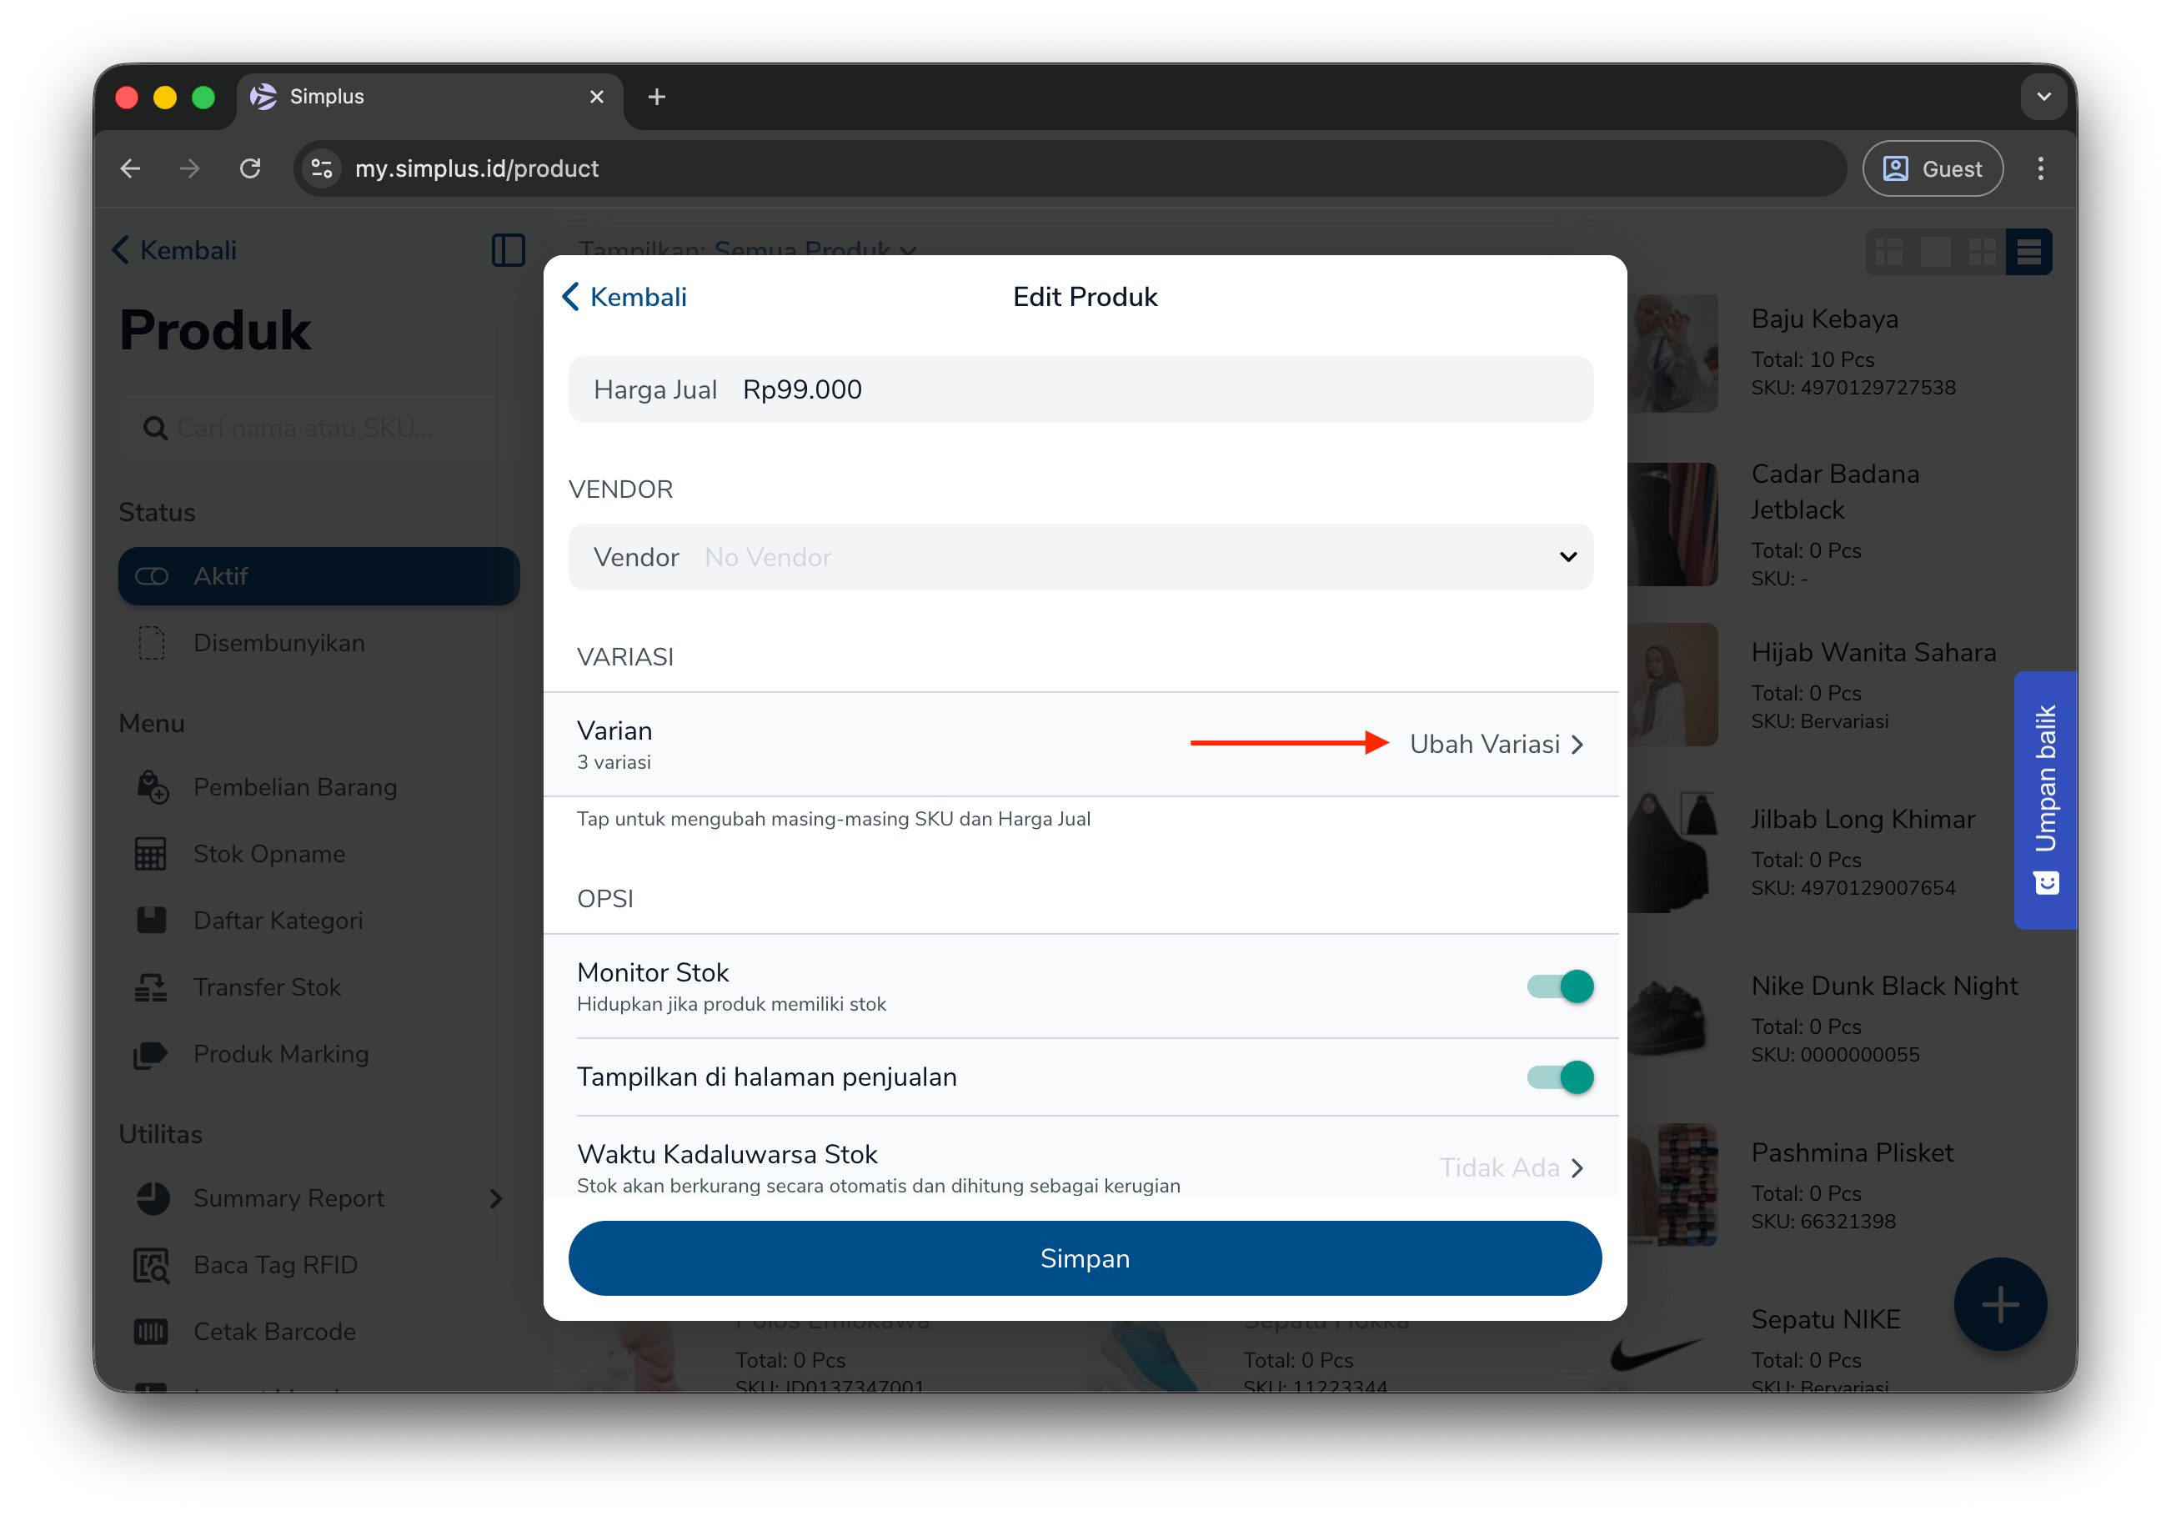Select the active list layout view icon
2171x1516 pixels.
coord(2028,252)
